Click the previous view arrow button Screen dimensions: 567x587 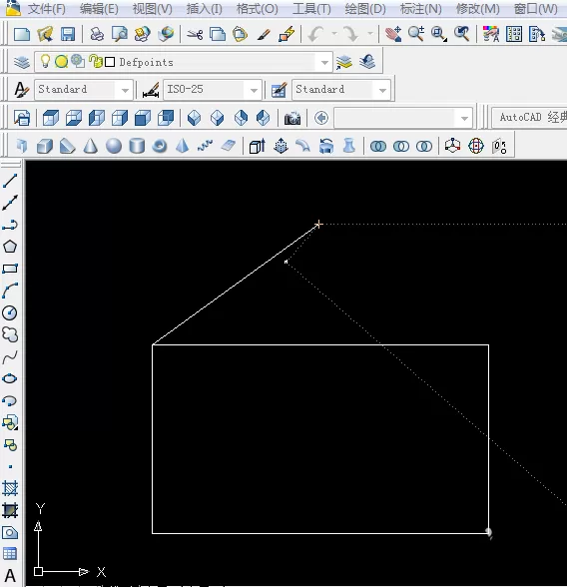click(x=321, y=118)
